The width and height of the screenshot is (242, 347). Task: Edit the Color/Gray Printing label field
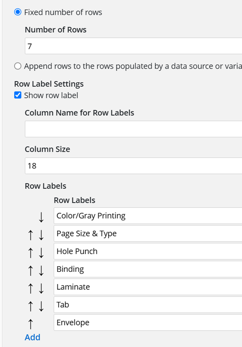[148, 216]
